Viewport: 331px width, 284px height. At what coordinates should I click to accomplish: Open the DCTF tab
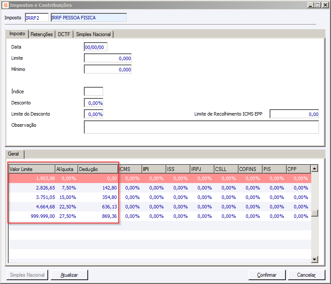pyautogui.click(x=64, y=34)
